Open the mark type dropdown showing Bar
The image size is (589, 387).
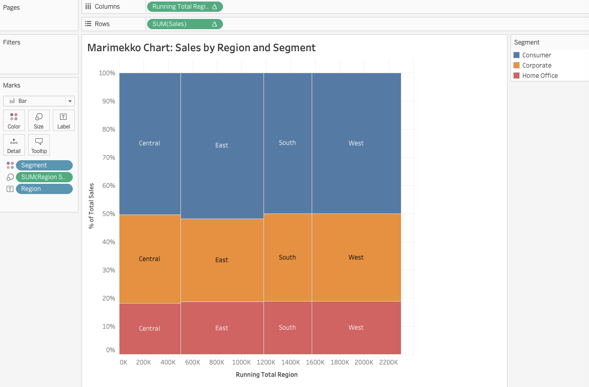(x=70, y=101)
